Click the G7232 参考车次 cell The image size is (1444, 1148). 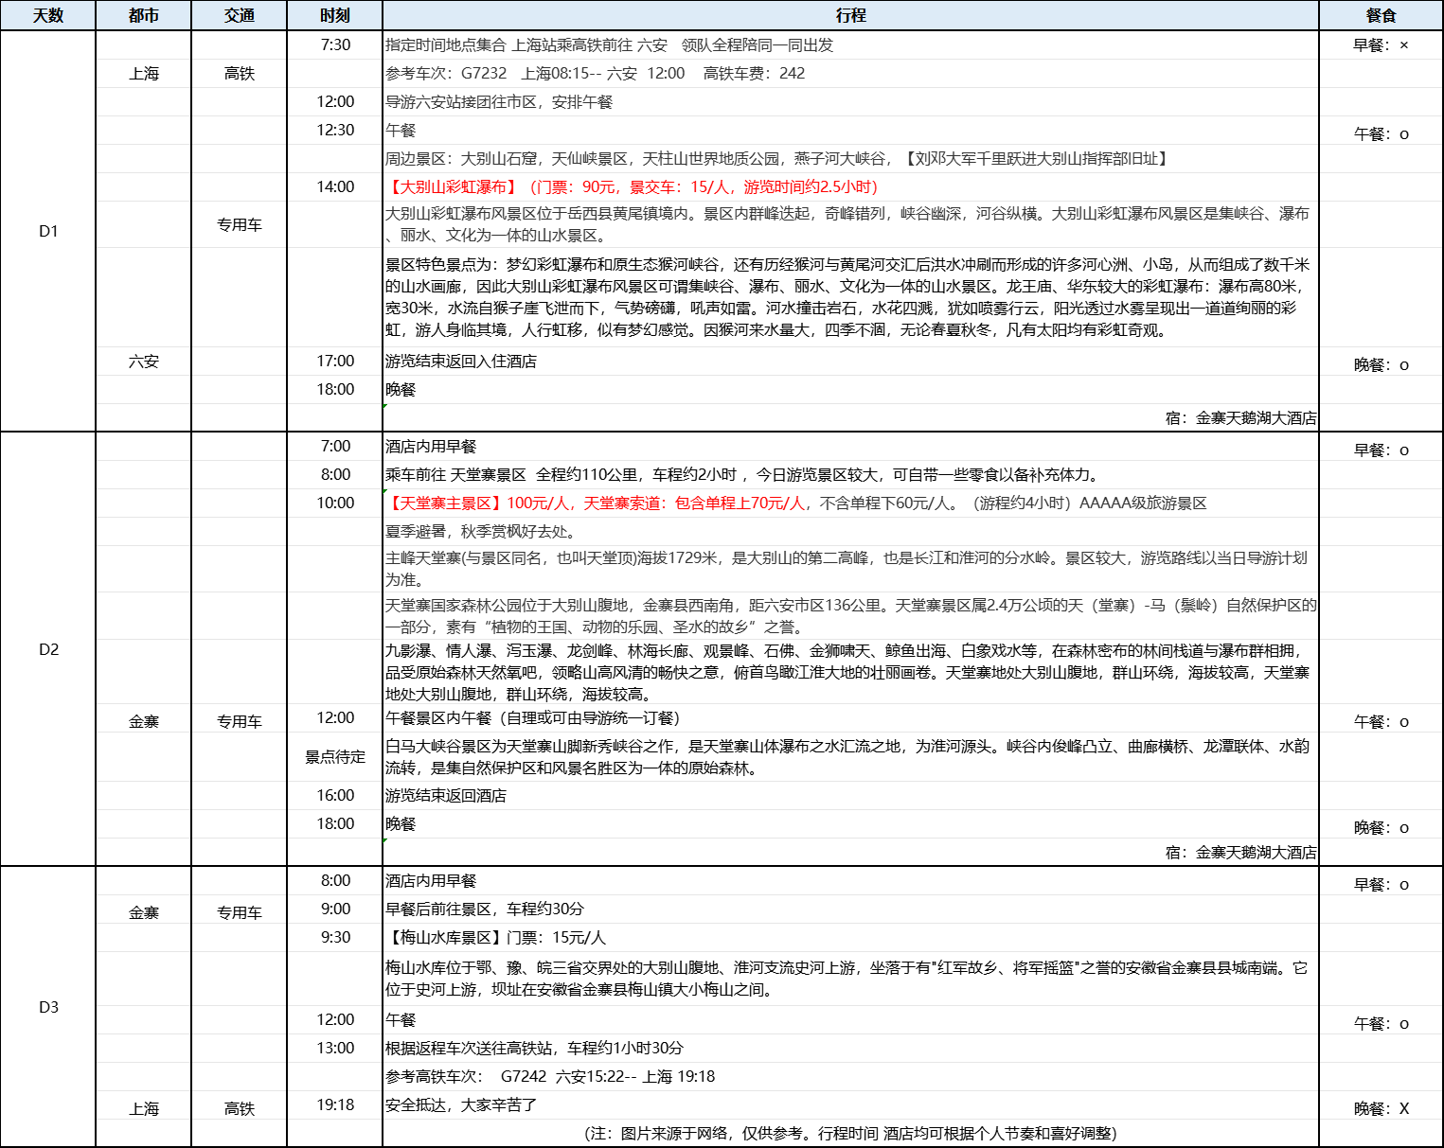pyautogui.click(x=597, y=73)
